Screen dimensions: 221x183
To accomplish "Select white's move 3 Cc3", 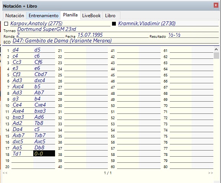I will point(17,62).
